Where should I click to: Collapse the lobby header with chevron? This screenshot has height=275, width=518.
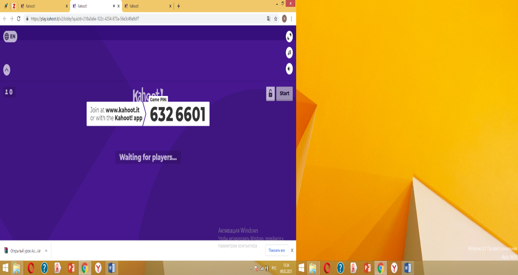[x=7, y=70]
